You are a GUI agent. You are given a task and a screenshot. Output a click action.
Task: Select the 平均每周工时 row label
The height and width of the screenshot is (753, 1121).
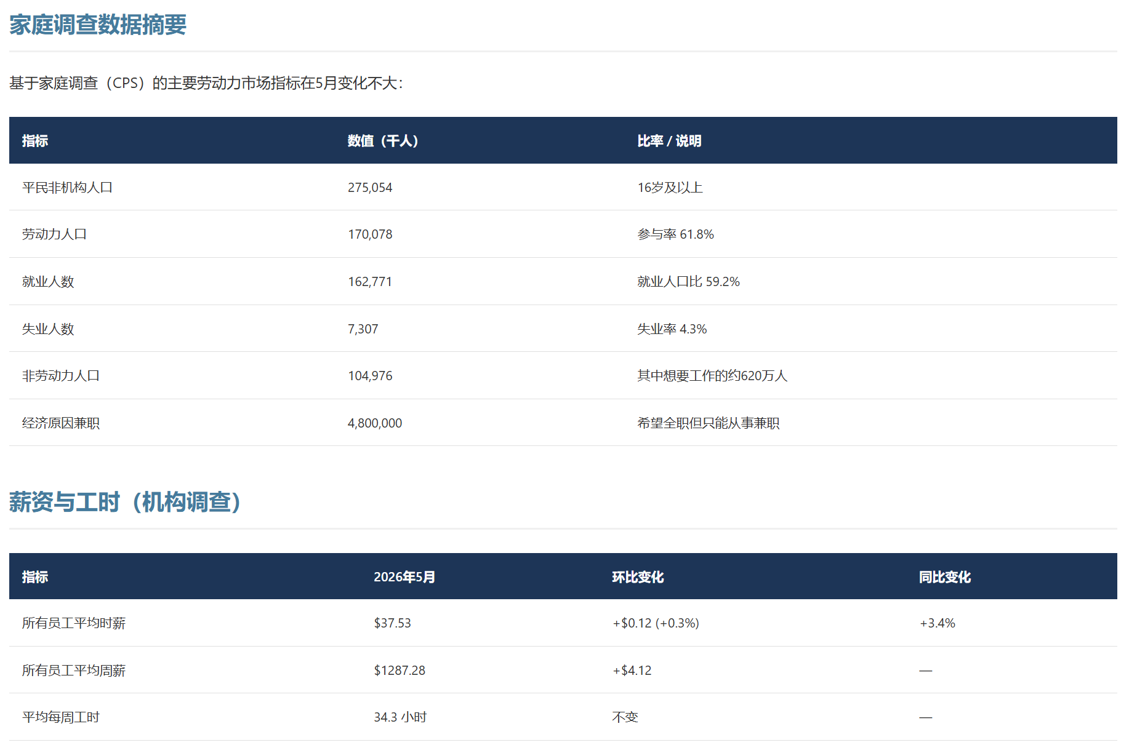[61, 717]
